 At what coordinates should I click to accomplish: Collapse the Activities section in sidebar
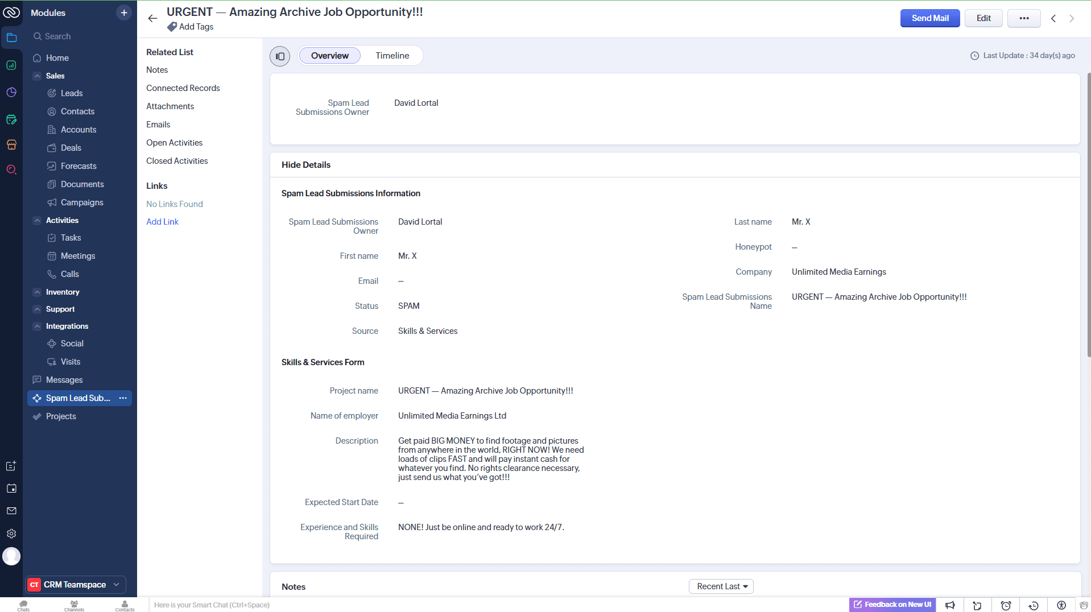37,220
